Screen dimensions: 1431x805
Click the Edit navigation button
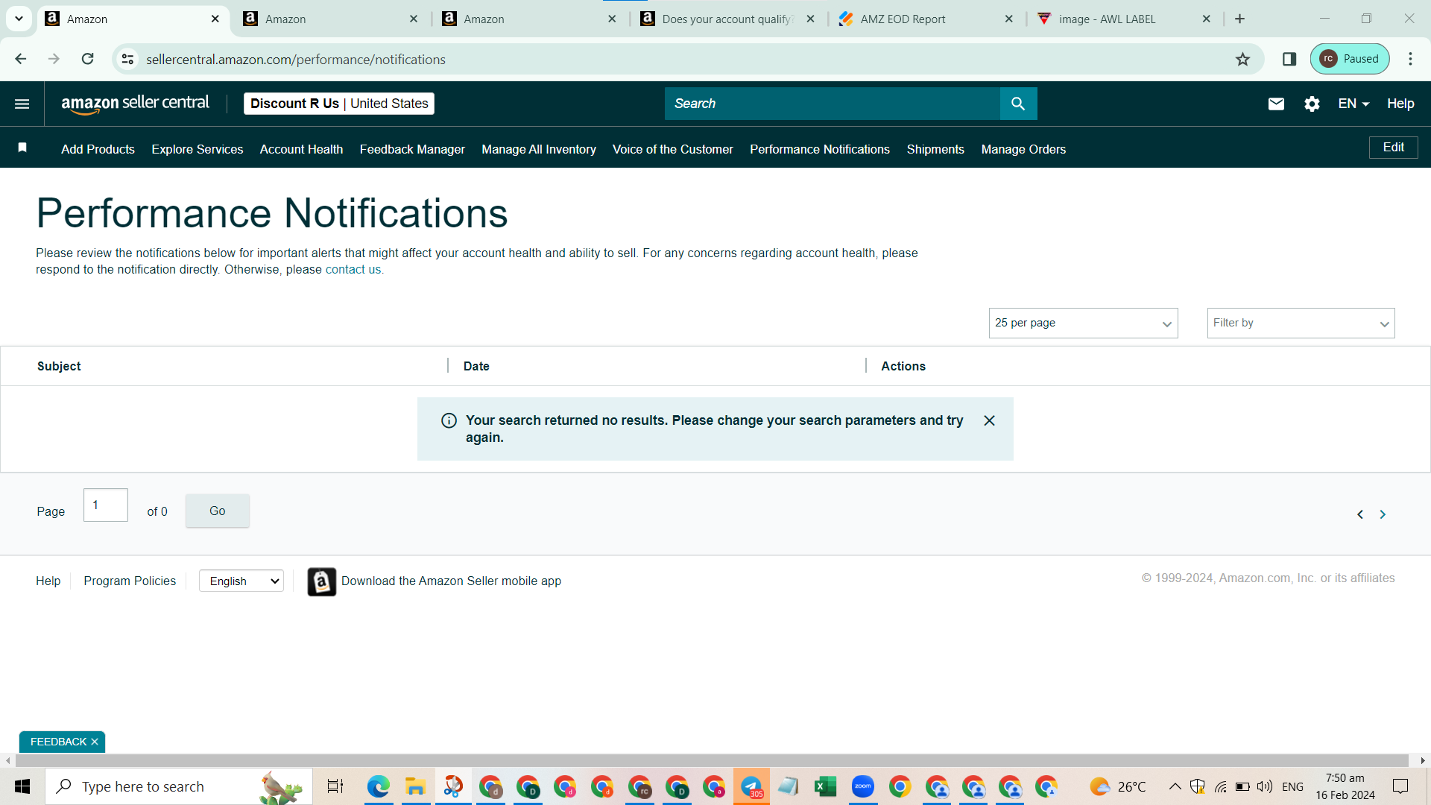pyautogui.click(x=1393, y=148)
